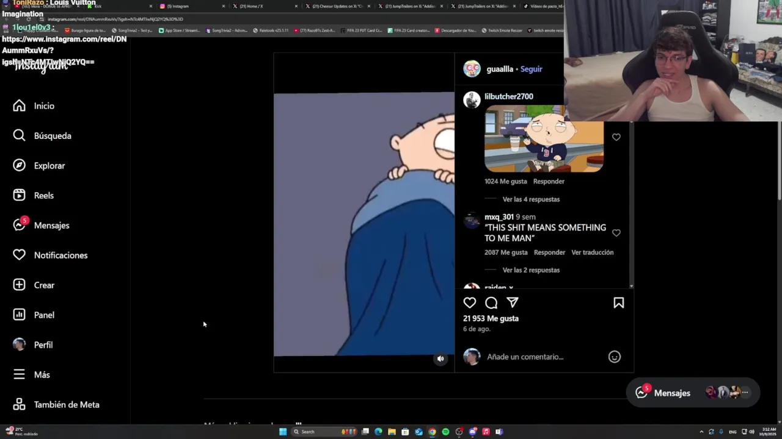Viewport: 782px width, 439px height.
Task: Open Inicio in the Instagram sidebar
Action: [x=34, y=106]
